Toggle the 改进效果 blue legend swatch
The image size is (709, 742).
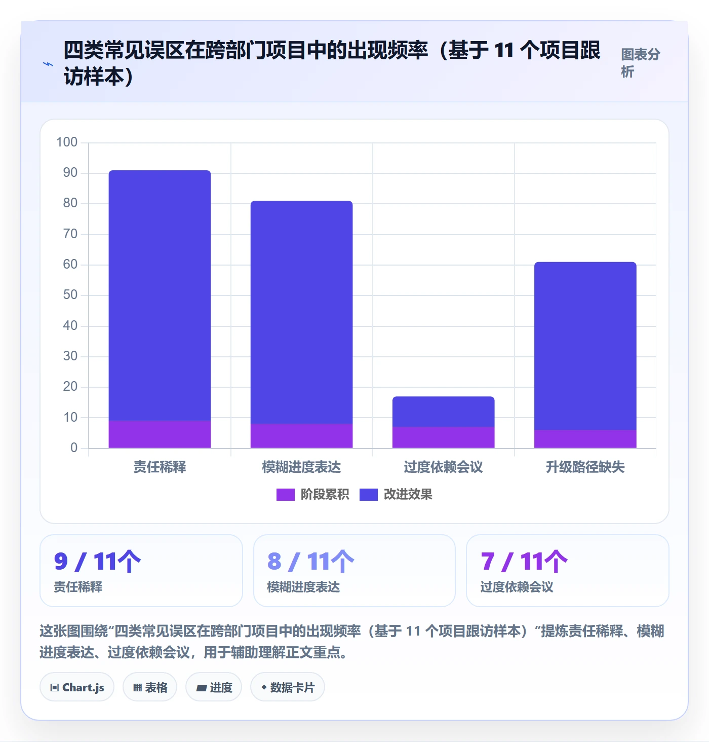coord(369,495)
